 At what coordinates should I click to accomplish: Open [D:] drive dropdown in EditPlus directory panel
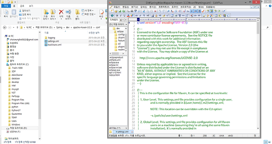click(x=126, y=24)
